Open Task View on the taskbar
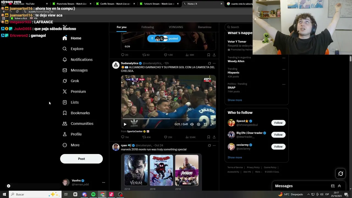 (66, 194)
